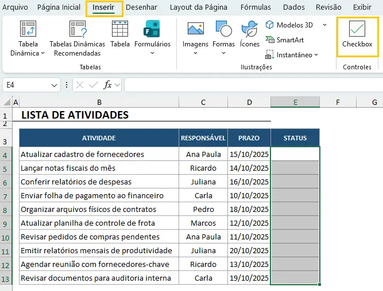The height and width of the screenshot is (291, 383).
Task: Select column E header
Action: tap(295, 102)
